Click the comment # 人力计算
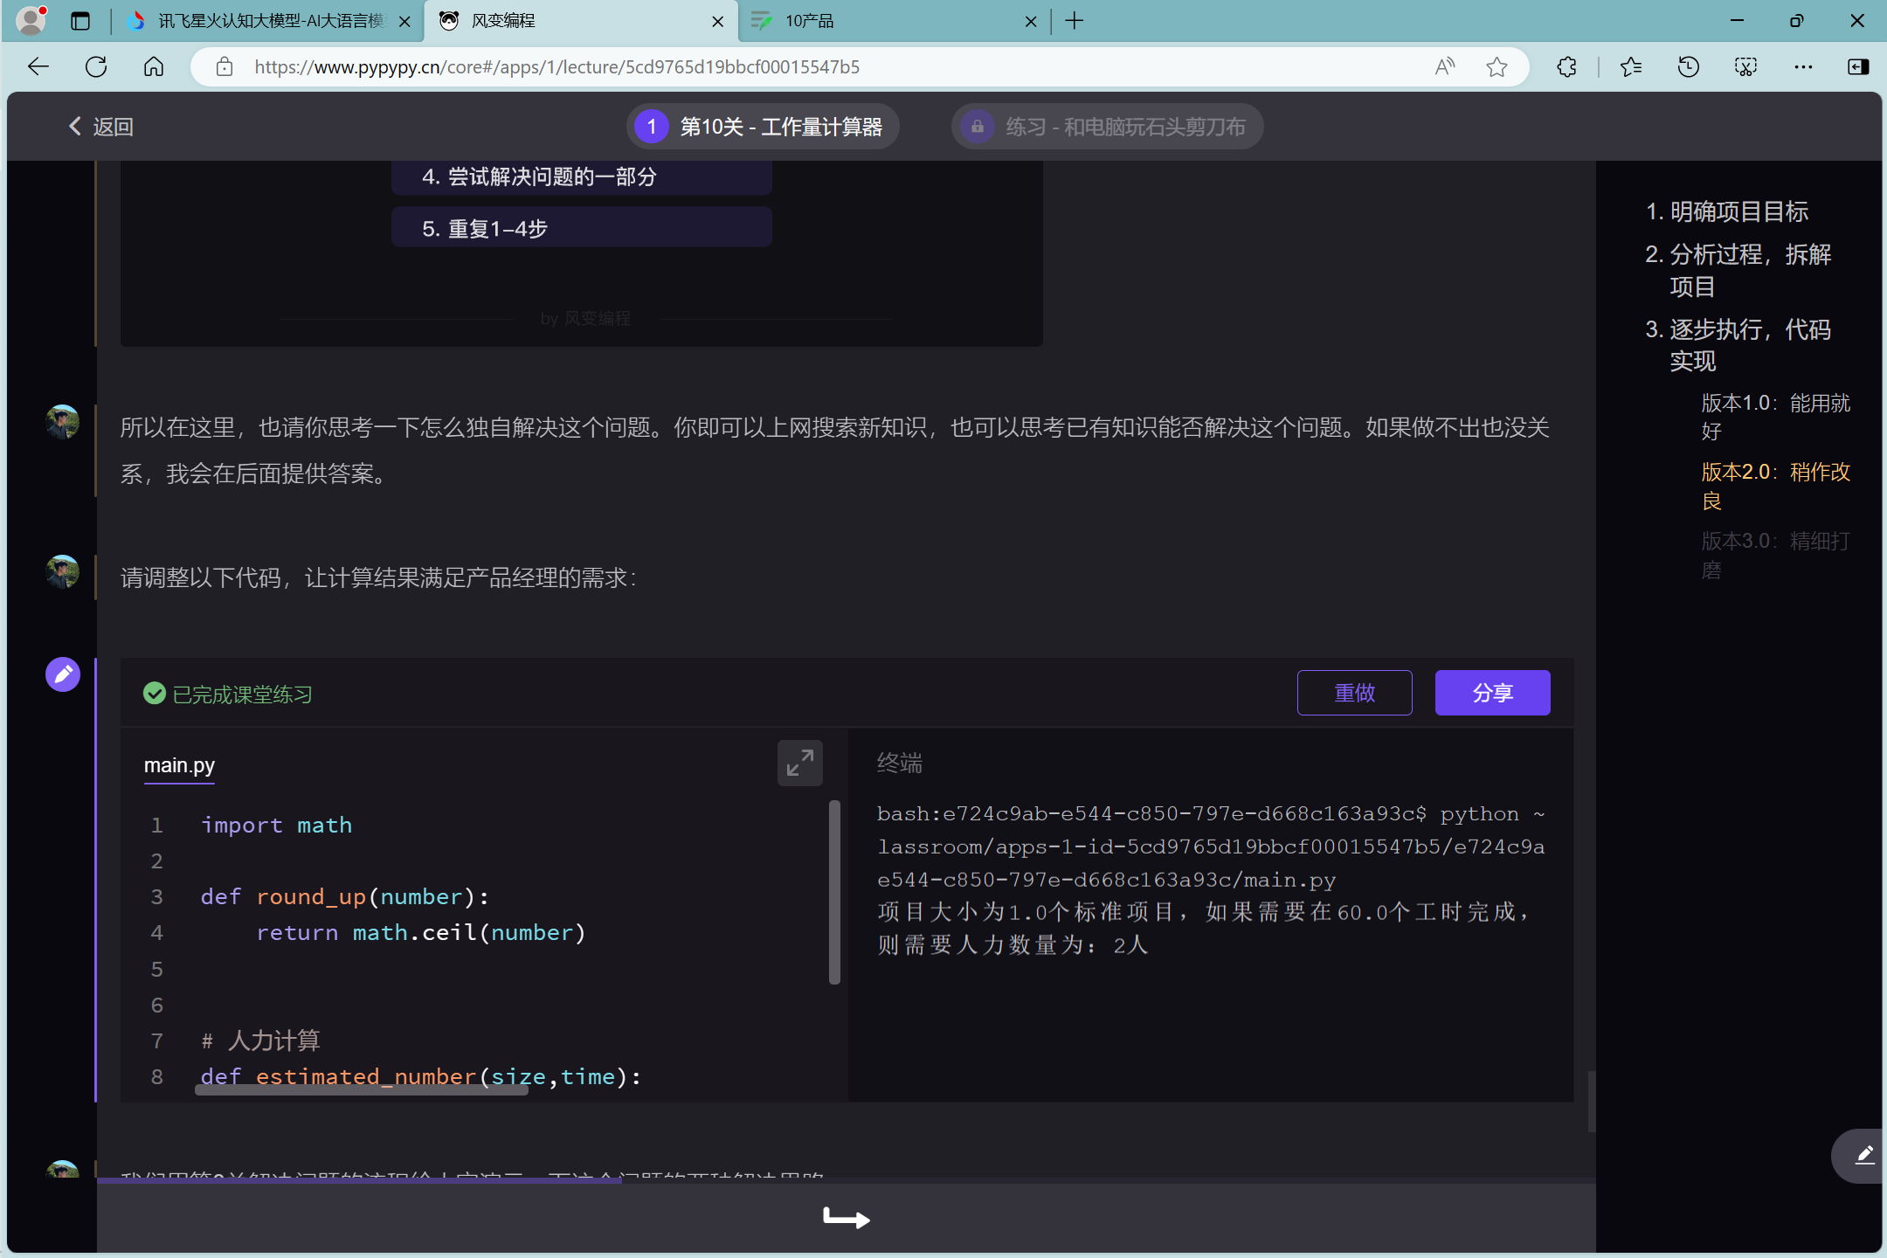 point(260,1040)
